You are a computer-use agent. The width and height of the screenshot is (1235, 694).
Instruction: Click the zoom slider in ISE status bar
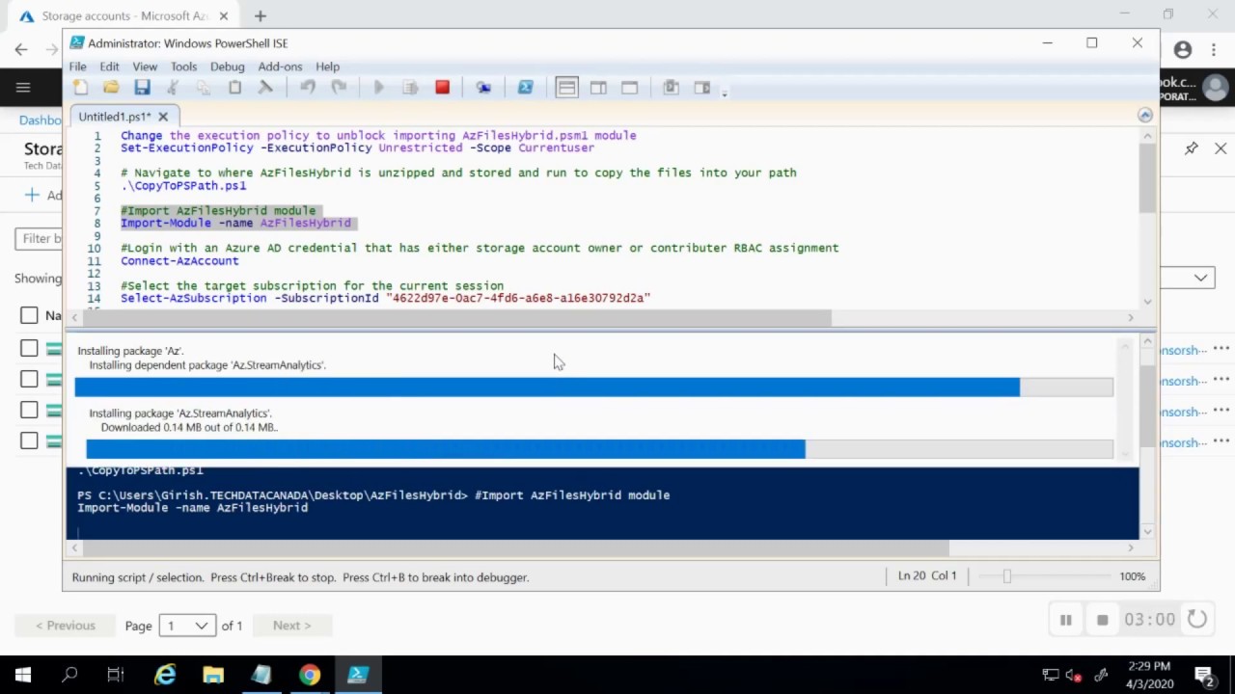click(x=1006, y=576)
